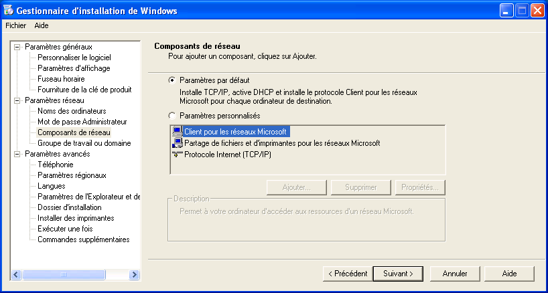Go back with the Précédent button
The height and width of the screenshot is (293, 548).
(x=348, y=274)
